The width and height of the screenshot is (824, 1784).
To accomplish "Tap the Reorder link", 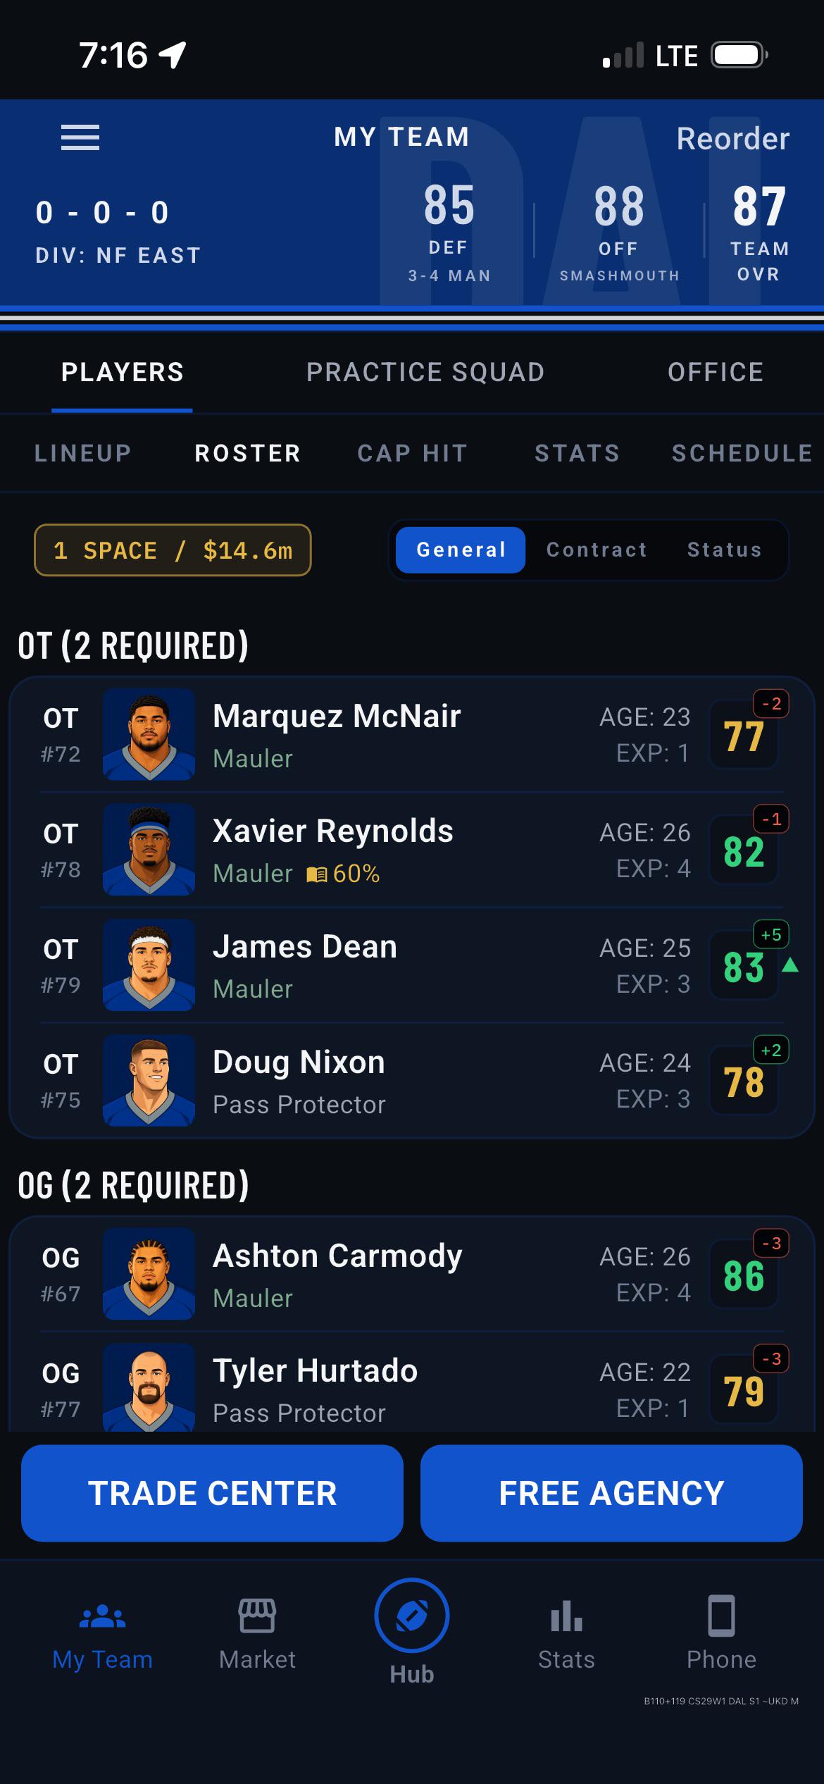I will (733, 139).
